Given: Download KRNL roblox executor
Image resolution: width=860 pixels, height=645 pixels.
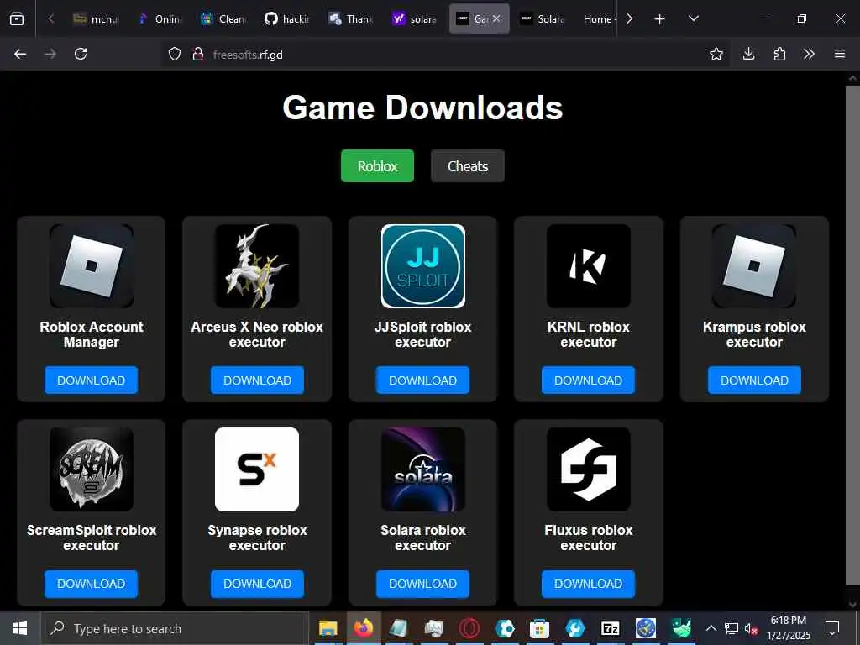Looking at the screenshot, I should 589,380.
